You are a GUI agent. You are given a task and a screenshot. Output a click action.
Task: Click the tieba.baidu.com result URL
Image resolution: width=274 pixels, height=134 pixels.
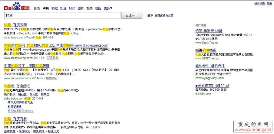coord(17,99)
